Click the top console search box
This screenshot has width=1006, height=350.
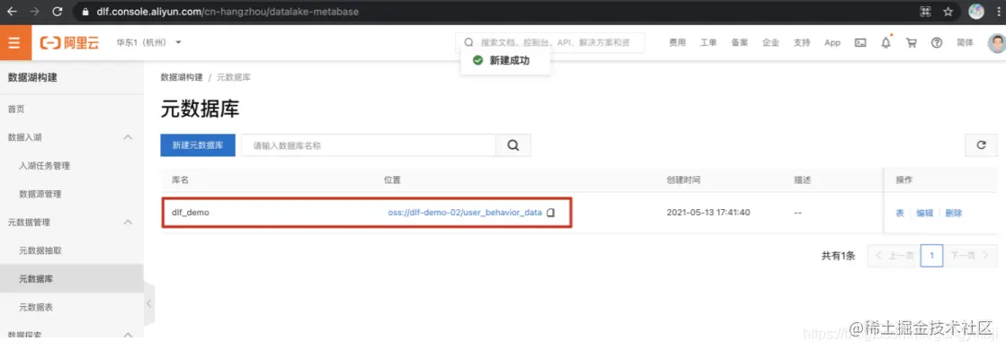[x=550, y=42]
